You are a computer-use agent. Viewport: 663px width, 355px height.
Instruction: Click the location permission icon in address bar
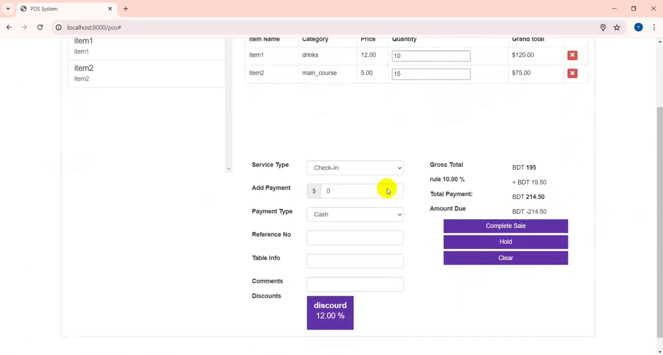click(603, 27)
